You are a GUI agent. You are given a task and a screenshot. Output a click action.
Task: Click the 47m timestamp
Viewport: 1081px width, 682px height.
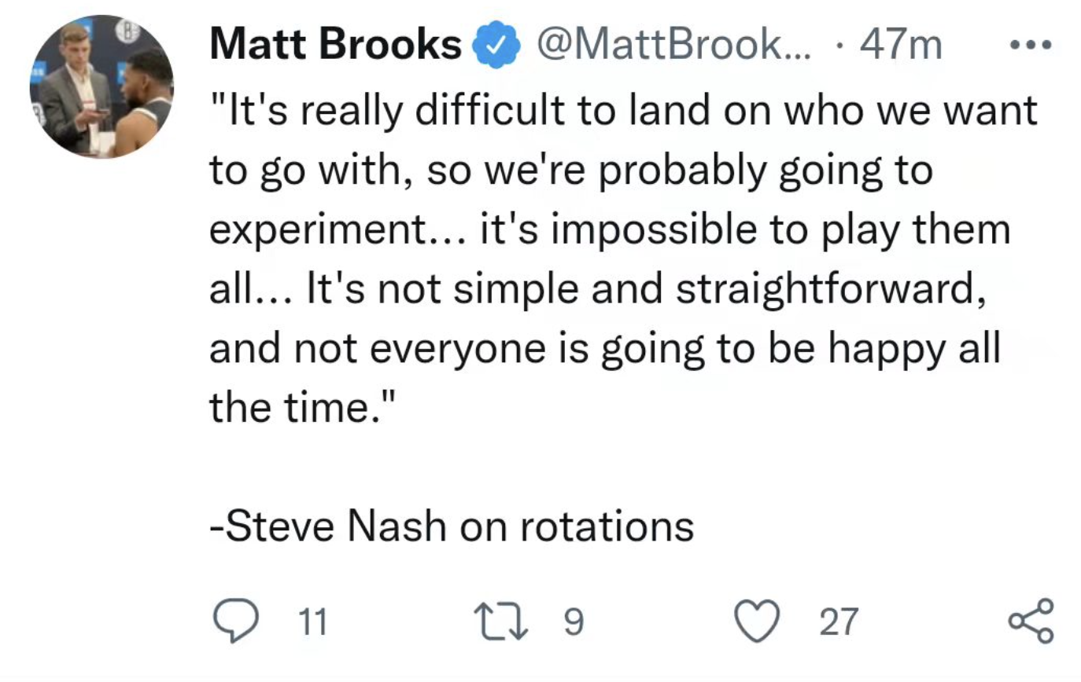[901, 46]
